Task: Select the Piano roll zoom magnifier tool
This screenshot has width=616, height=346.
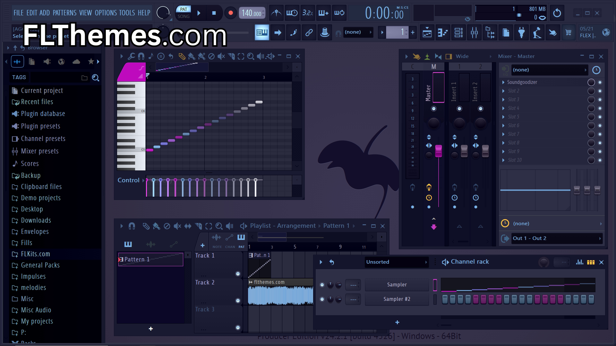Action: click(251, 56)
